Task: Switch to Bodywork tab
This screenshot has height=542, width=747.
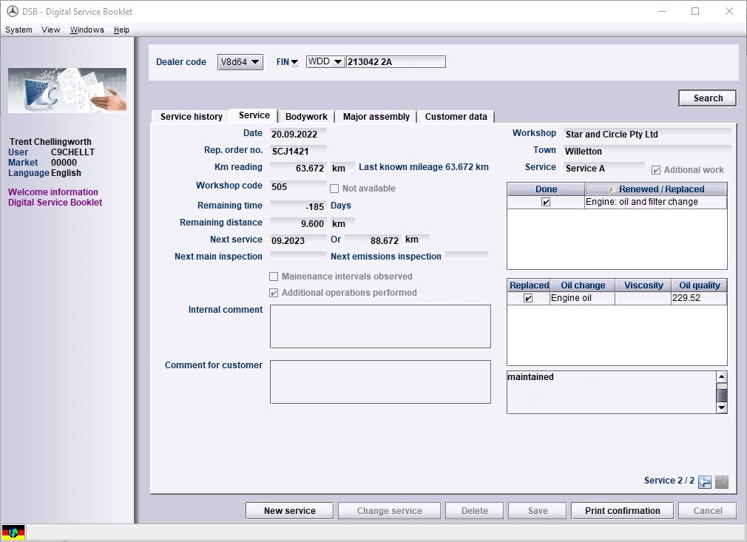Action: pos(306,117)
